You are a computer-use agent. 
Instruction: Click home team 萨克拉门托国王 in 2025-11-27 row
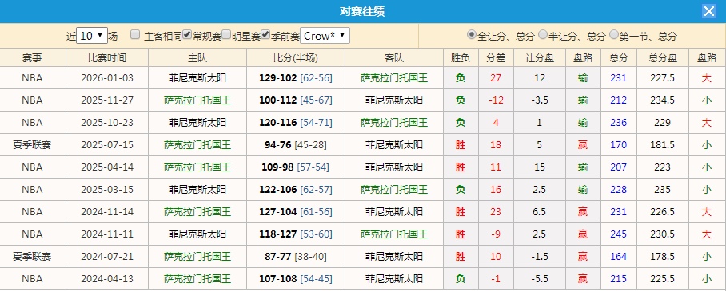pyautogui.click(x=197, y=100)
